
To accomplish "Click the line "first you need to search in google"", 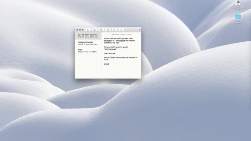I will 116,47.
